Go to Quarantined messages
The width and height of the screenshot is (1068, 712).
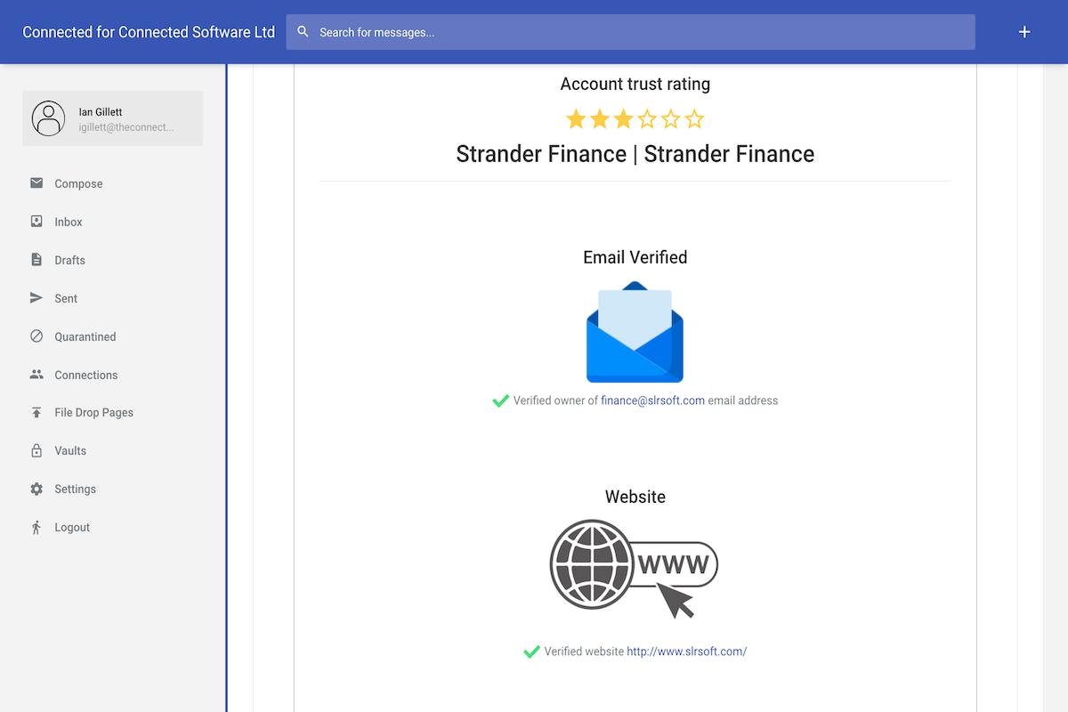tap(85, 337)
